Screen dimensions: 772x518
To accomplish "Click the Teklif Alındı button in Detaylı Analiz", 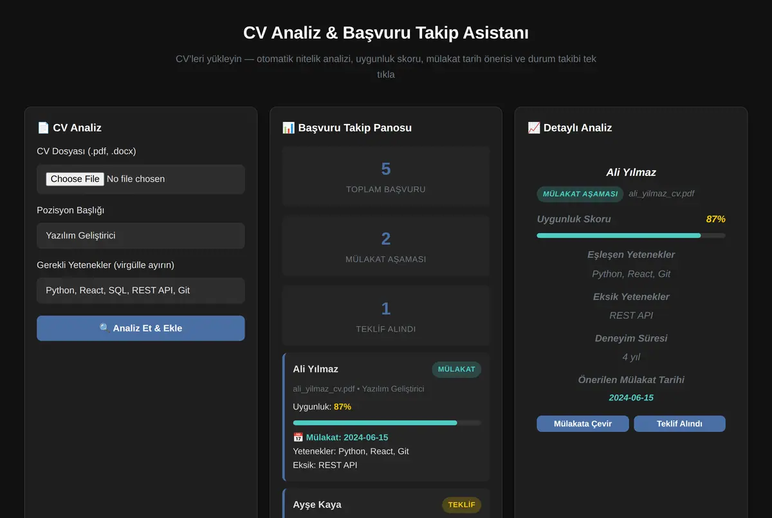I will [679, 424].
